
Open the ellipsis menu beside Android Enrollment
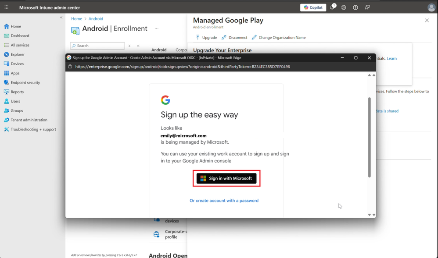[x=156, y=28]
